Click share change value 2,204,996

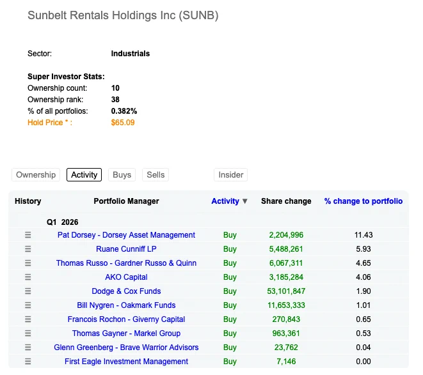tap(286, 235)
